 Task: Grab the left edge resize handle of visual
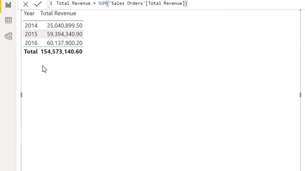tap(21, 95)
